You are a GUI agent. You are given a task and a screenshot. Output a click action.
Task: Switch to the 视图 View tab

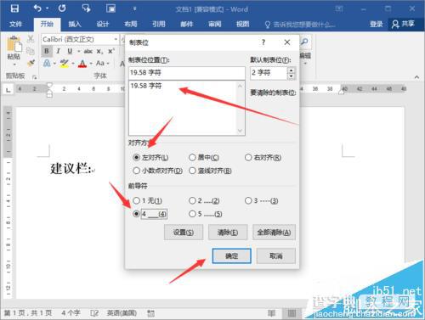click(243, 24)
